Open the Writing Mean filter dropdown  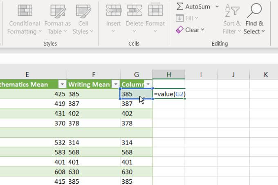coord(115,85)
